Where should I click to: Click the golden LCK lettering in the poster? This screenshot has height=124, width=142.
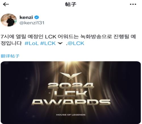71,94
